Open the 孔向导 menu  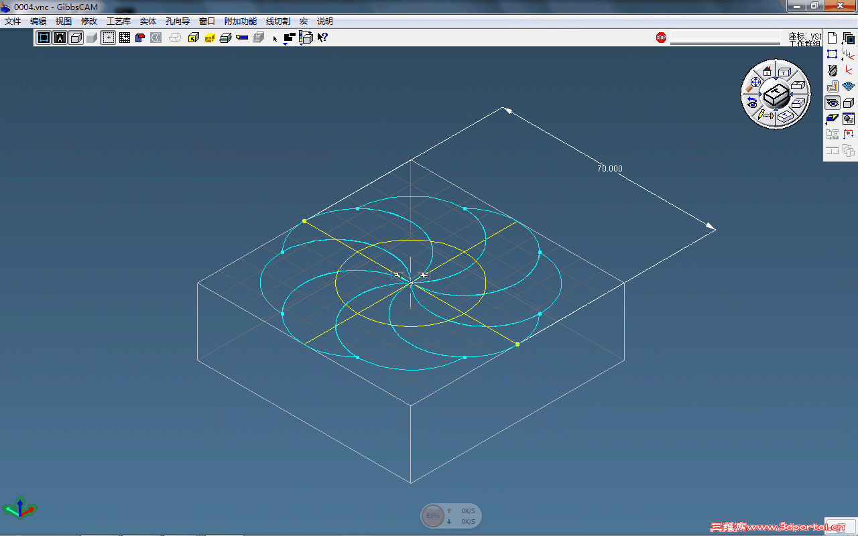(178, 21)
